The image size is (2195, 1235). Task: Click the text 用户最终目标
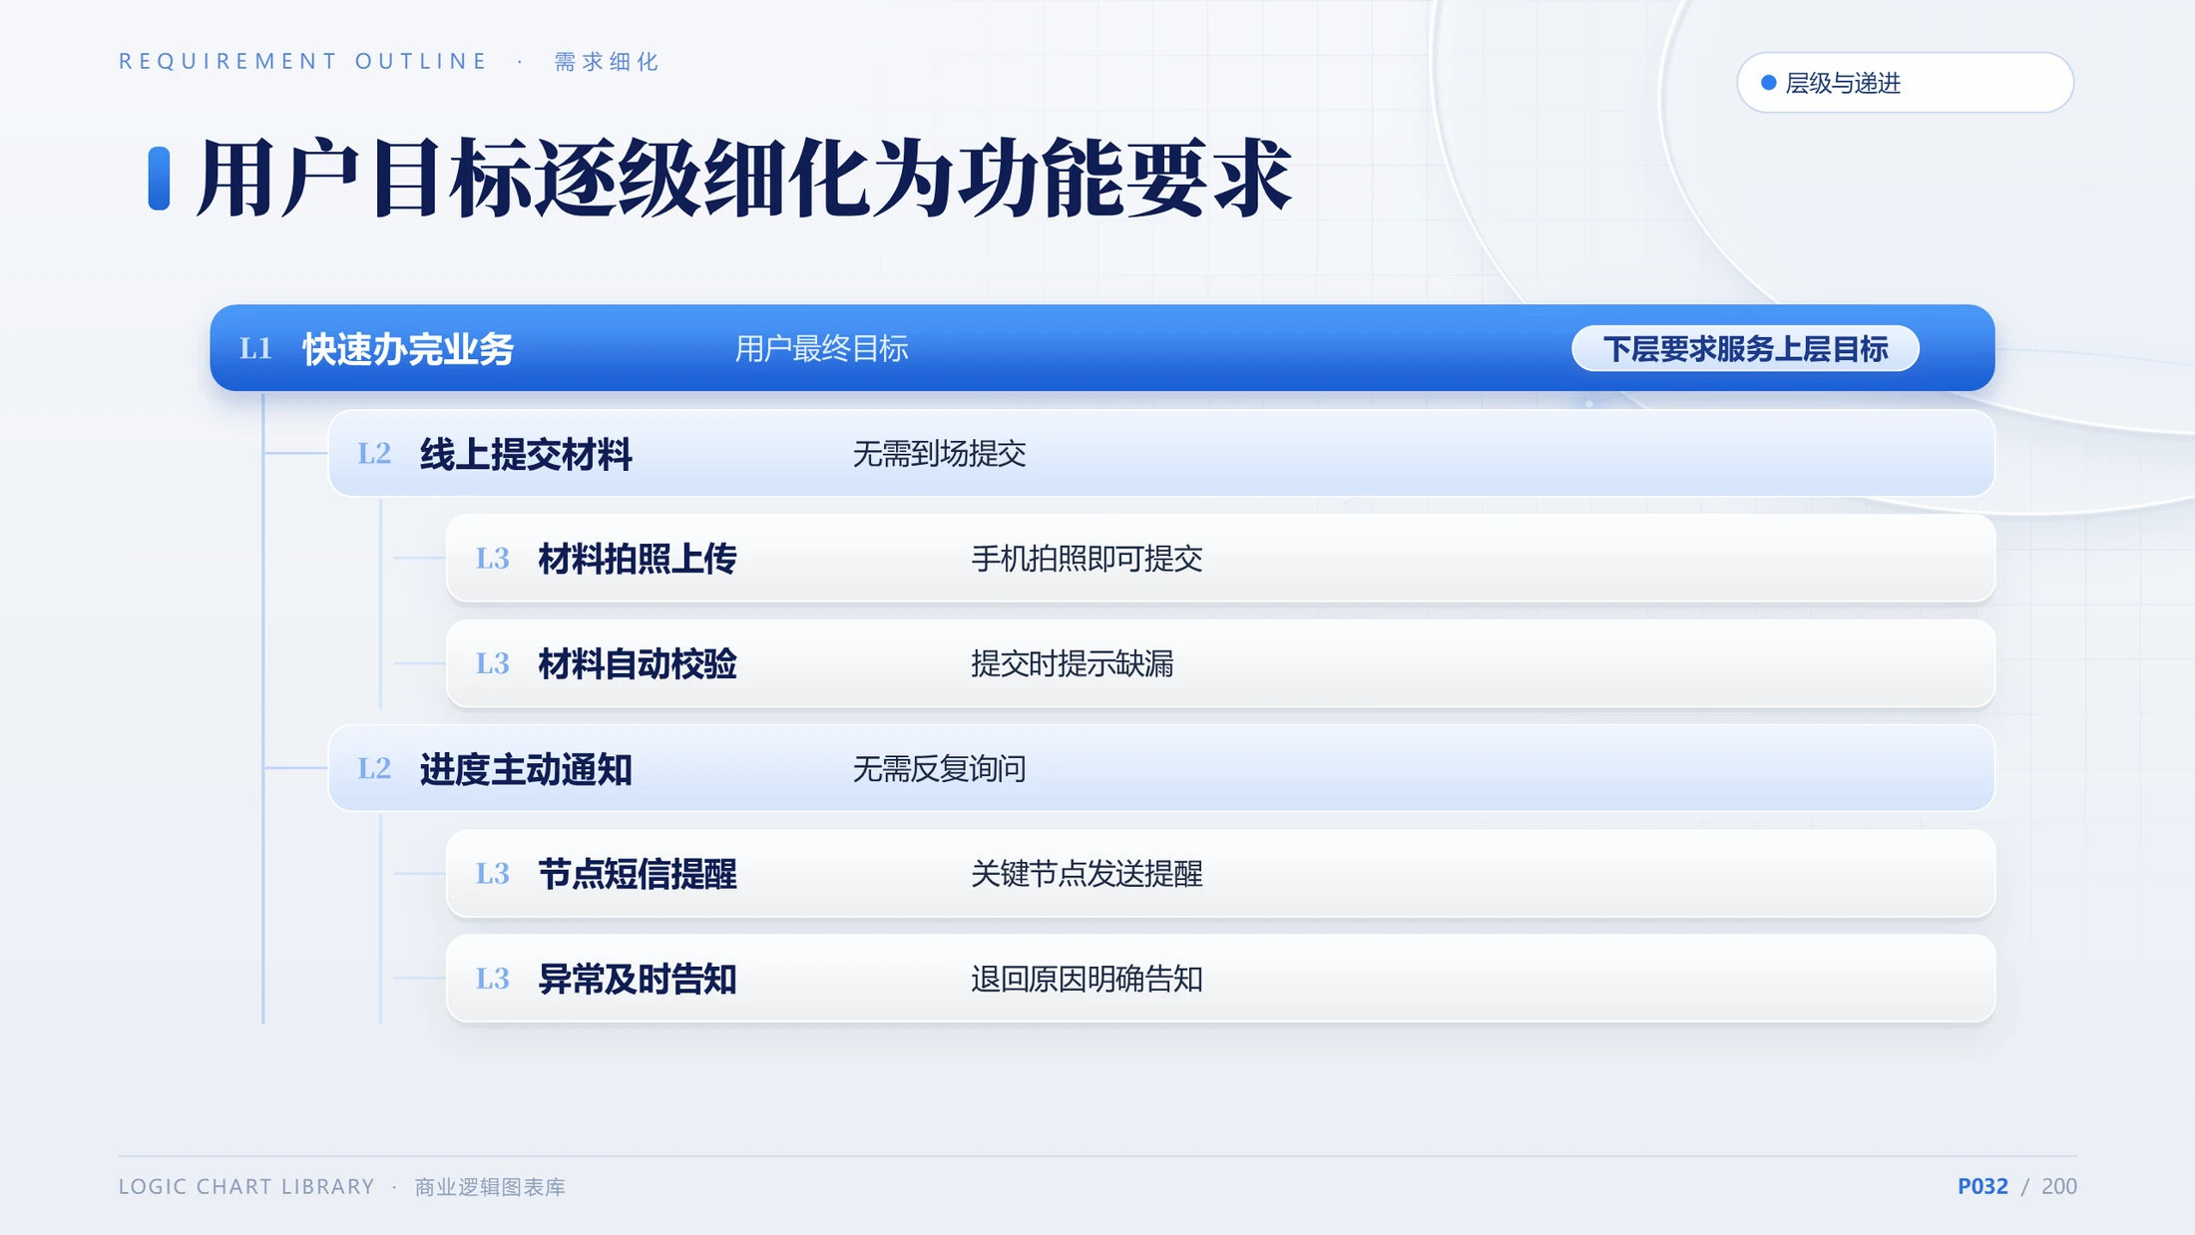tap(821, 349)
